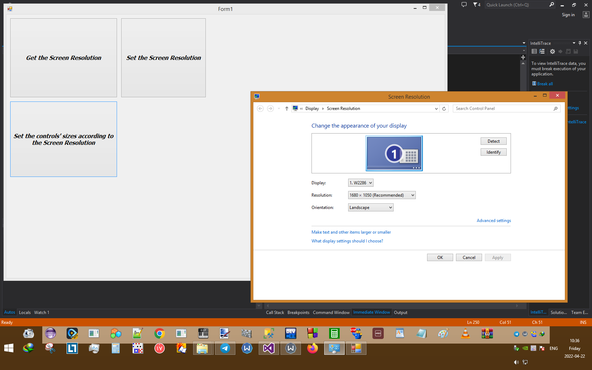This screenshot has height=370, width=592.
Task: Click OK in Screen Resolution dialog
Action: point(440,258)
